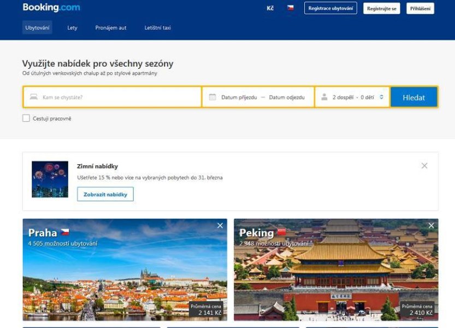Click the calendar icon next to Datum příjezdu
455x328 pixels.
[x=212, y=97]
